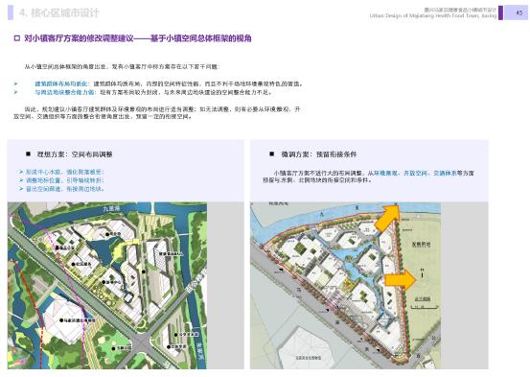Click the 发展用地 label on the right map
Image resolution: width=530 pixels, height=377 pixels.
(421, 244)
